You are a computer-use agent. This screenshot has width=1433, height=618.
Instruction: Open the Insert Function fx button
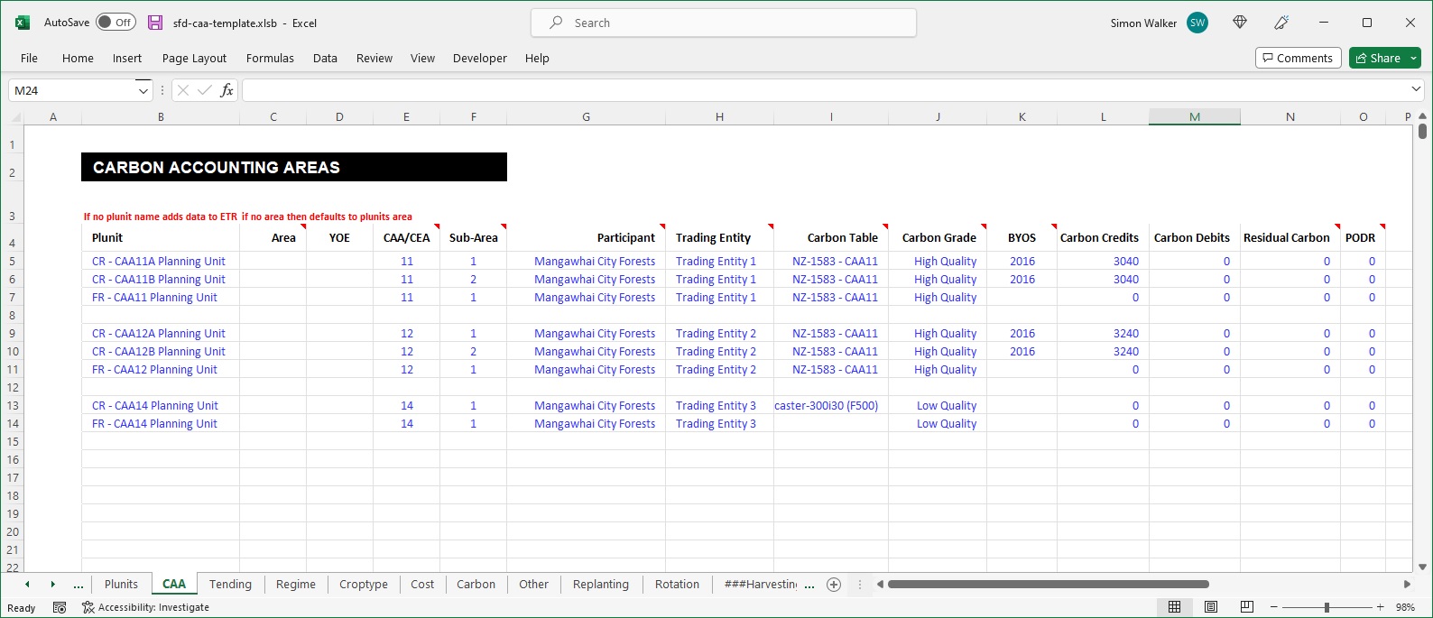click(227, 90)
